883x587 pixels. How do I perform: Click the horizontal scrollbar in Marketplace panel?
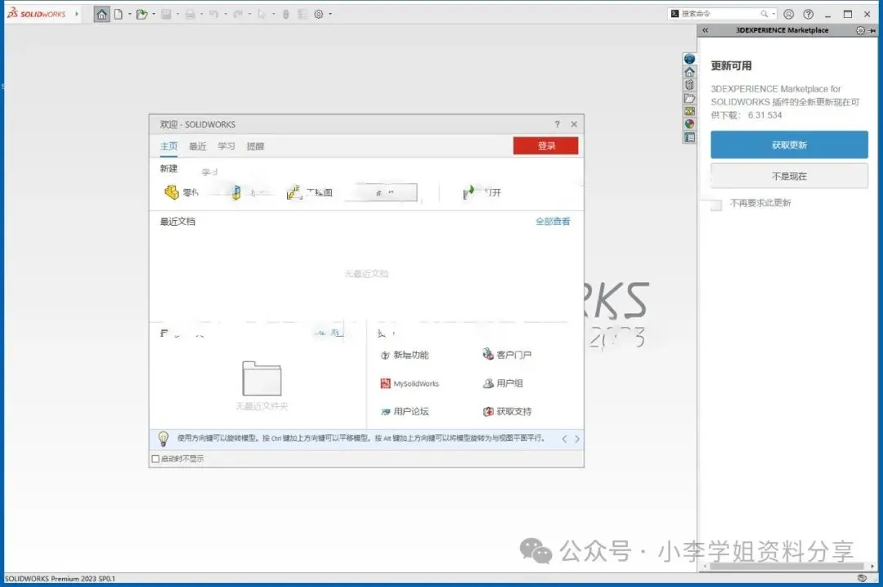pyautogui.click(x=787, y=567)
